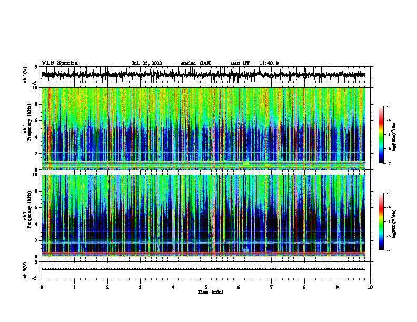417x322 pixels.
Task: Click the time axis tick label "2"
Action: coord(107,287)
